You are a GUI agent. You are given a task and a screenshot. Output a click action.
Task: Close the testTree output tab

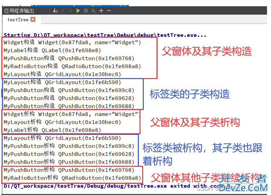(33, 19)
